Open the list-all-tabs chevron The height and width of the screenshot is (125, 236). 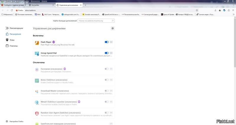pyautogui.click(x=233, y=5)
